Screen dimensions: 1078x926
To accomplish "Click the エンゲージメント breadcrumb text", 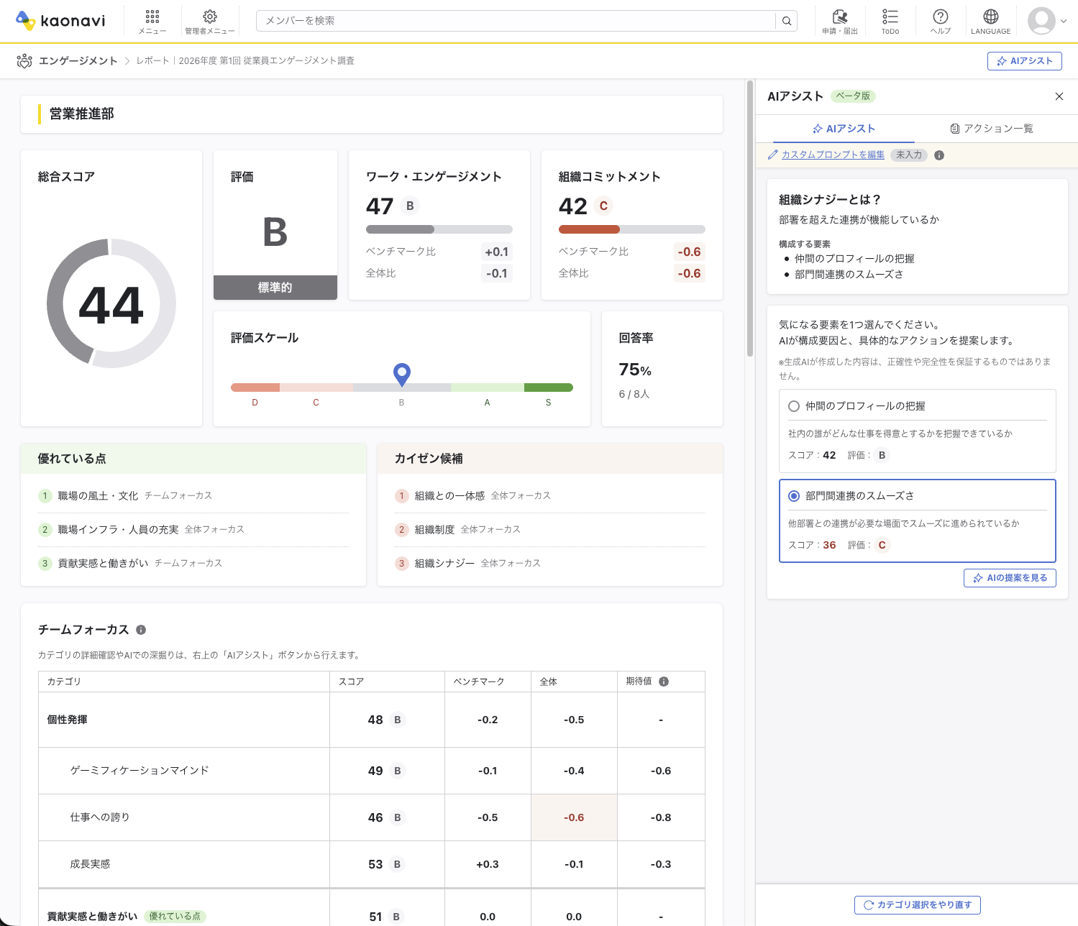I will [x=78, y=61].
